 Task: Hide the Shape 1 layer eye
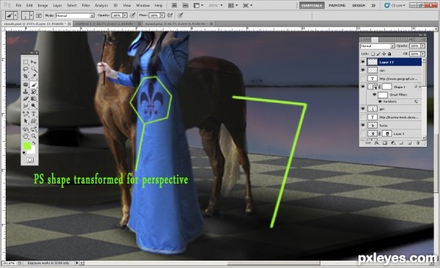coord(363,87)
